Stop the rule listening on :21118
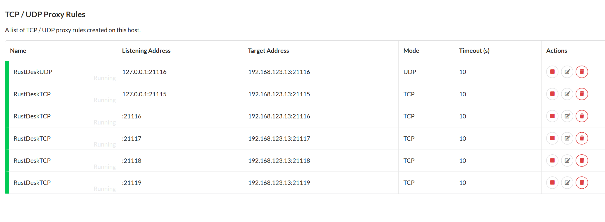Image resolution: width=605 pixels, height=222 pixels. [x=552, y=160]
